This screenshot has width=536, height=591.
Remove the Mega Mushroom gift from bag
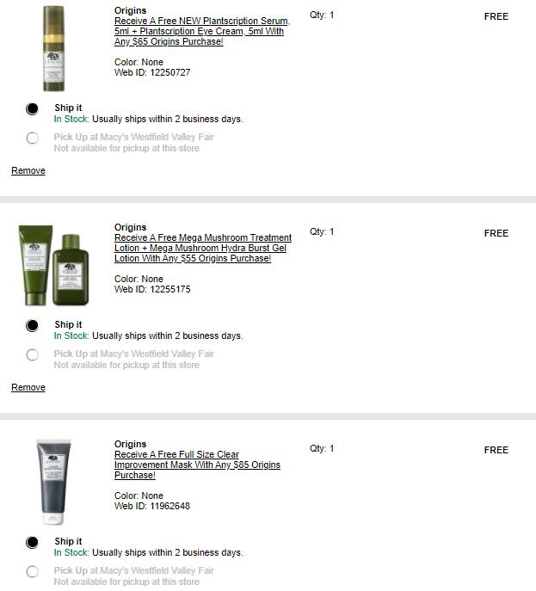click(28, 387)
